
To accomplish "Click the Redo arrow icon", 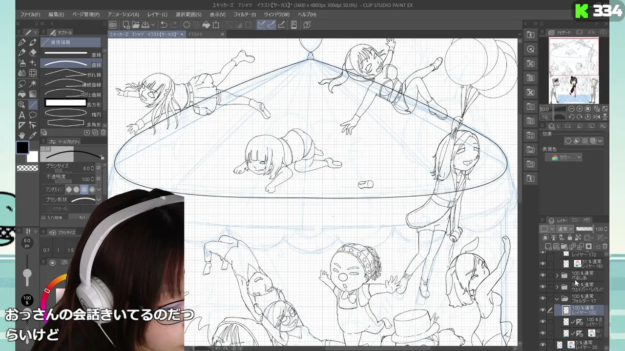I will pos(174,24).
